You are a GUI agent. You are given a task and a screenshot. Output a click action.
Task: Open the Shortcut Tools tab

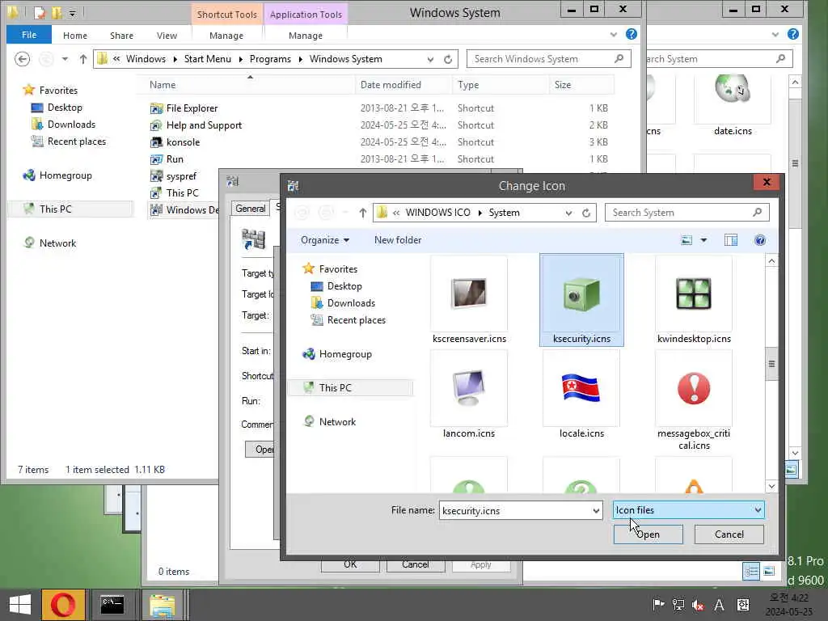point(226,15)
